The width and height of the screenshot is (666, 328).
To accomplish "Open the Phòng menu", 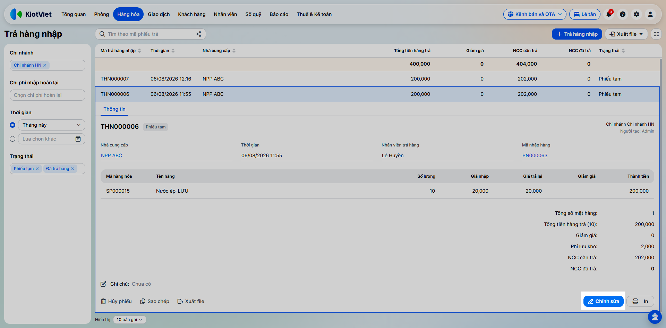I will [x=101, y=14].
